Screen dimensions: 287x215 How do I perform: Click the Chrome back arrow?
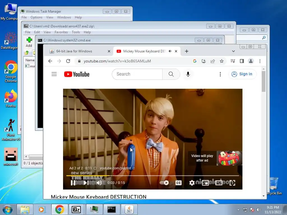point(50,61)
